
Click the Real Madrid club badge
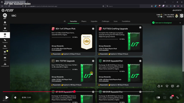point(177,16)
